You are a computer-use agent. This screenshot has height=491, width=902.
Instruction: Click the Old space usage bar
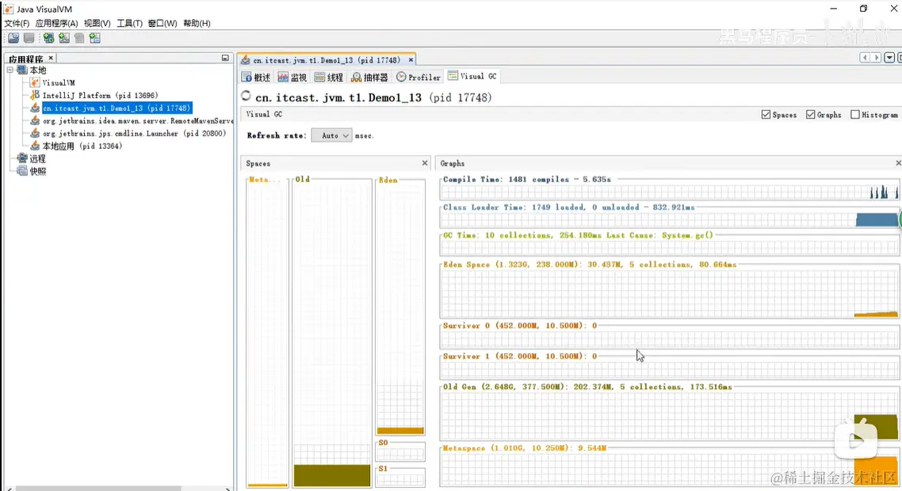click(x=332, y=475)
